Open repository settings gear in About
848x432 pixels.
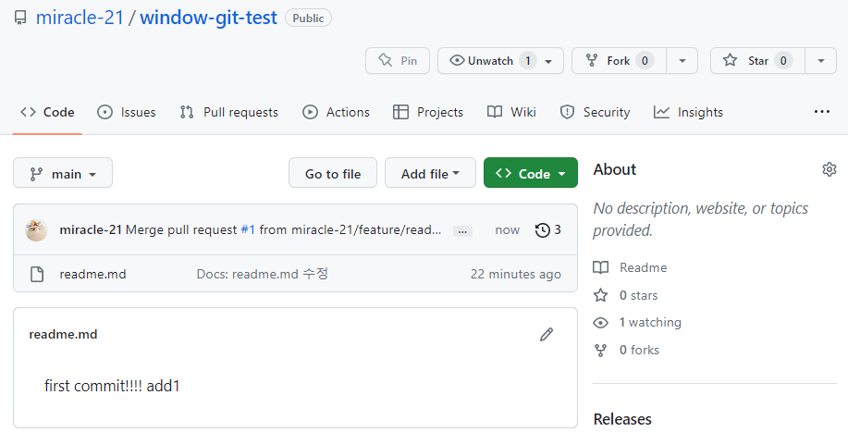[830, 169]
